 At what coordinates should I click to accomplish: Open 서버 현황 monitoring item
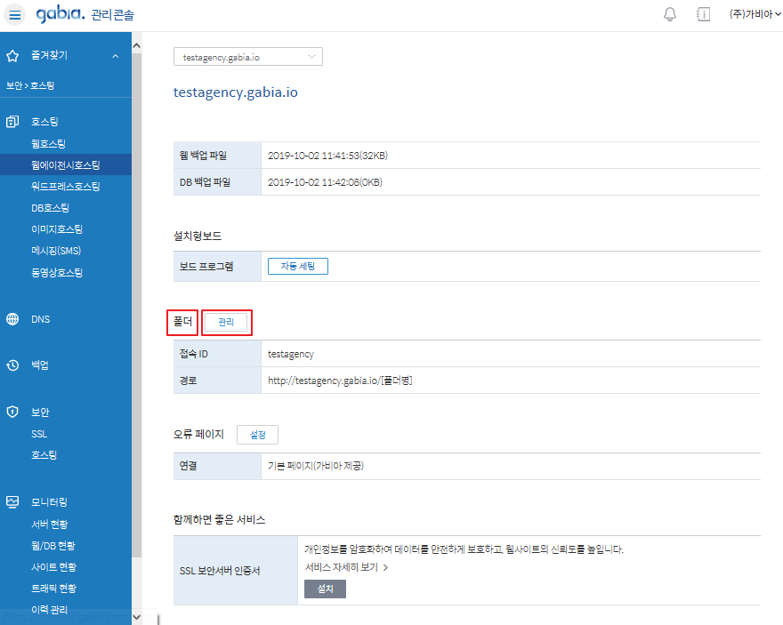[x=50, y=525]
